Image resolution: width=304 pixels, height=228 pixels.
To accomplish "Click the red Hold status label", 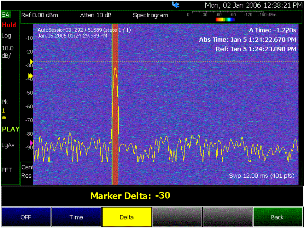I will point(9,25).
